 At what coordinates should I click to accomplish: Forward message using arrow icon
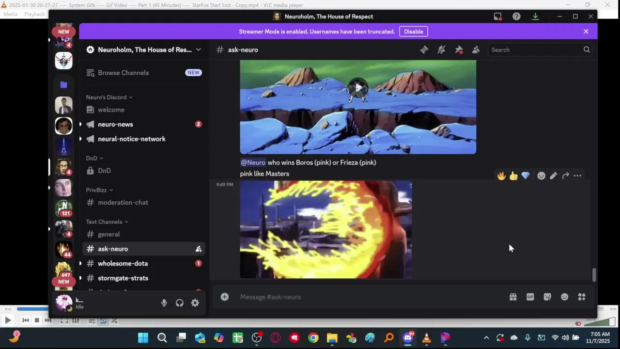point(565,175)
